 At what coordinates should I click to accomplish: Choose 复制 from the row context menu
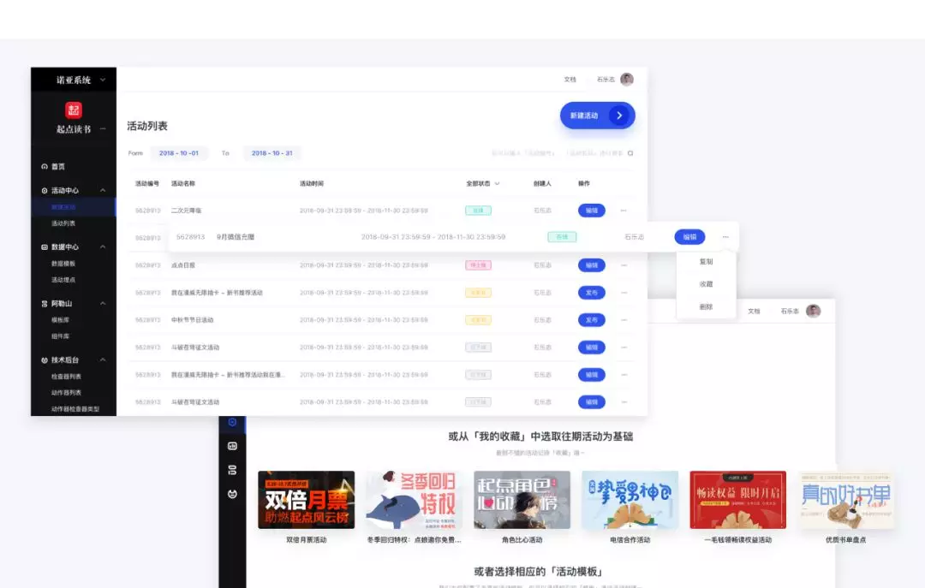(x=706, y=261)
